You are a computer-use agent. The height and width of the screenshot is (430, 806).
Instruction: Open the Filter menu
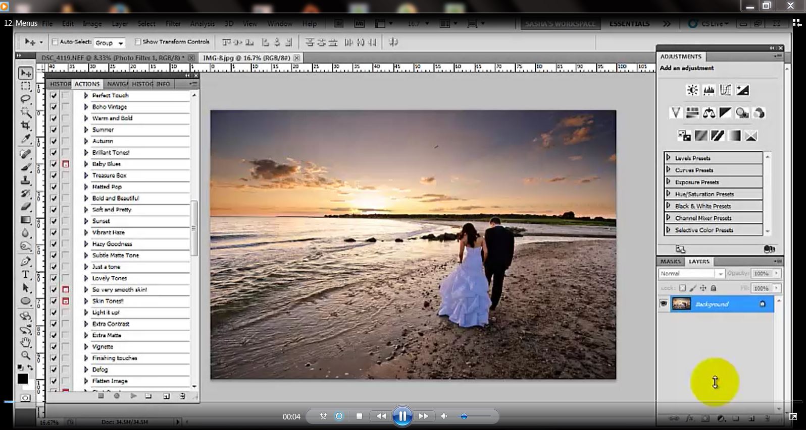173,24
